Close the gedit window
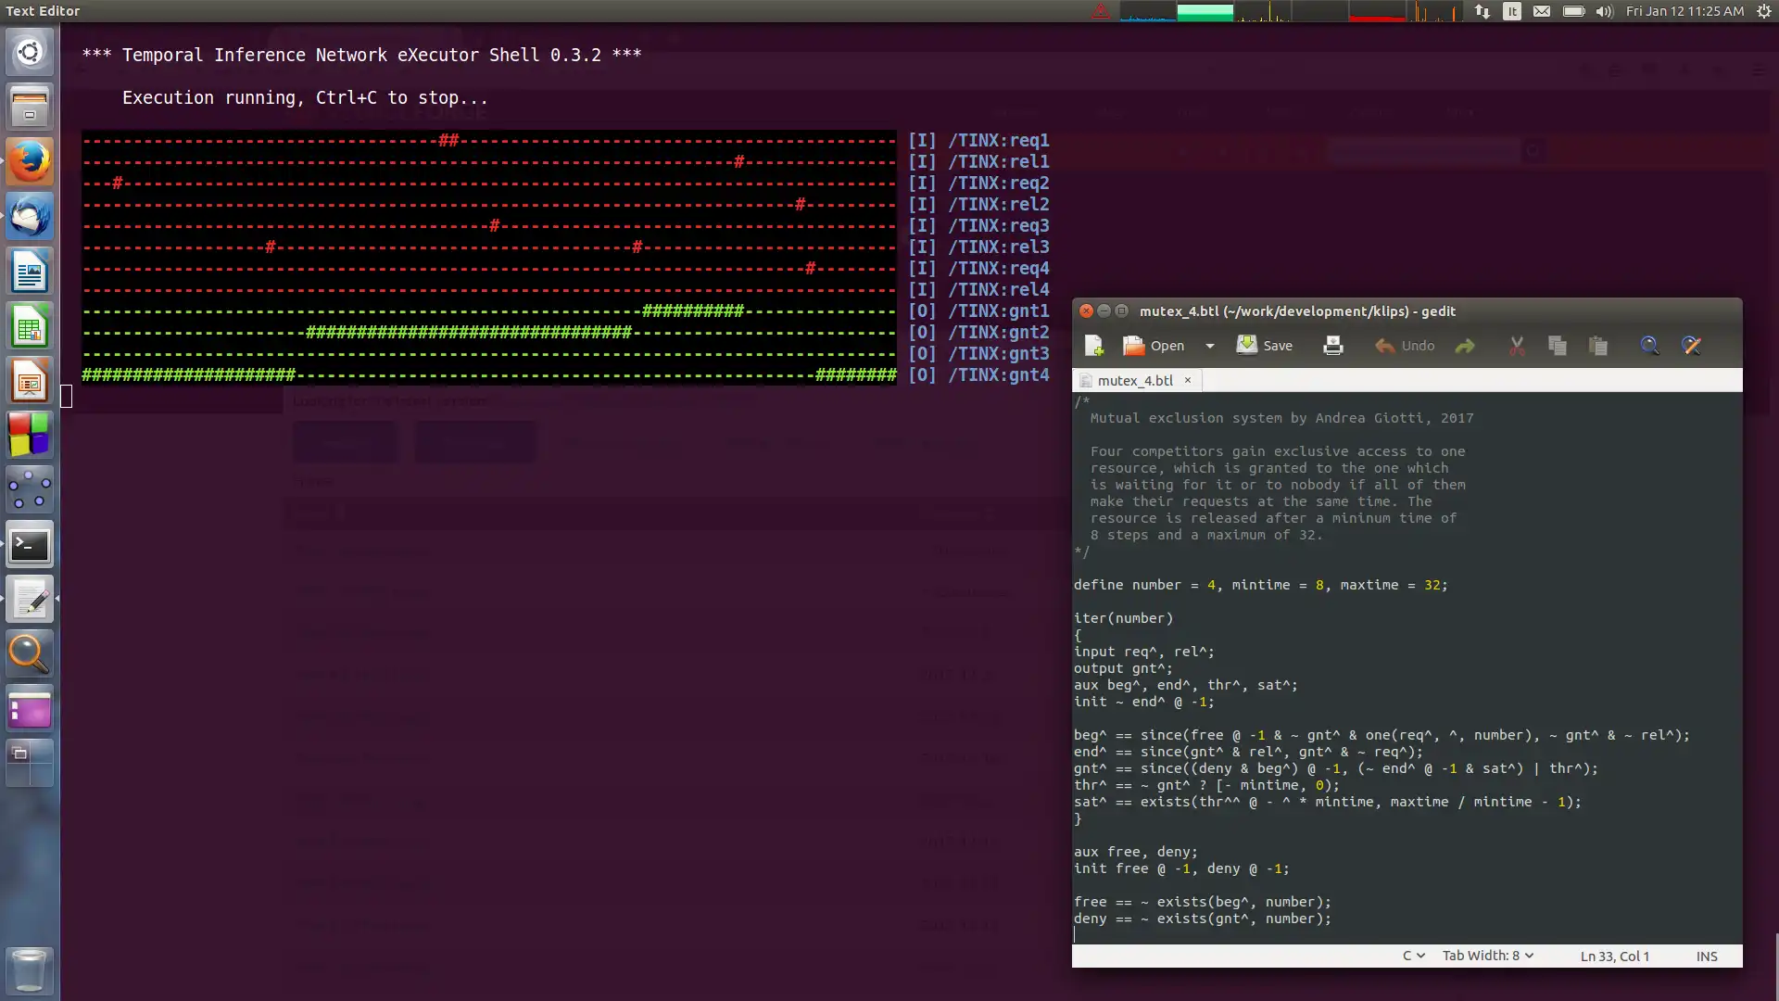Viewport: 1779px width, 1001px height. click(1087, 311)
